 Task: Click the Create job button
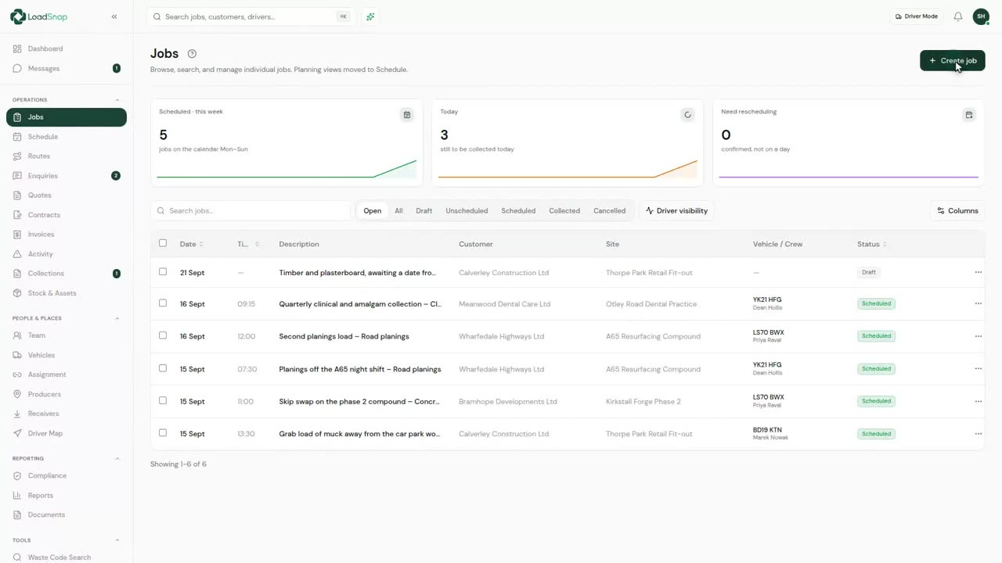[953, 61]
